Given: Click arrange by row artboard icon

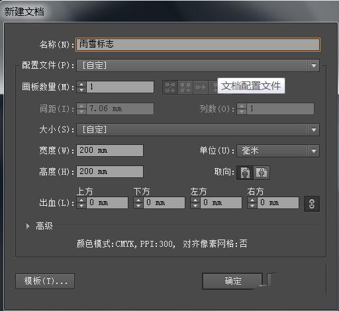Looking at the screenshot, I should 201,87.
